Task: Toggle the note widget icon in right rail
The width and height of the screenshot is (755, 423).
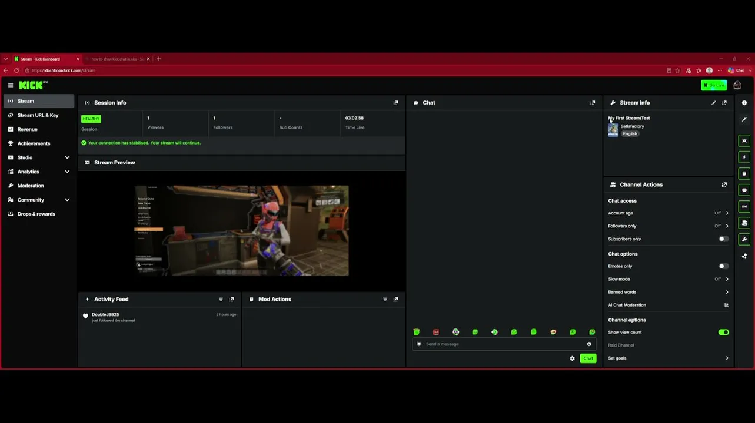Action: point(744,173)
